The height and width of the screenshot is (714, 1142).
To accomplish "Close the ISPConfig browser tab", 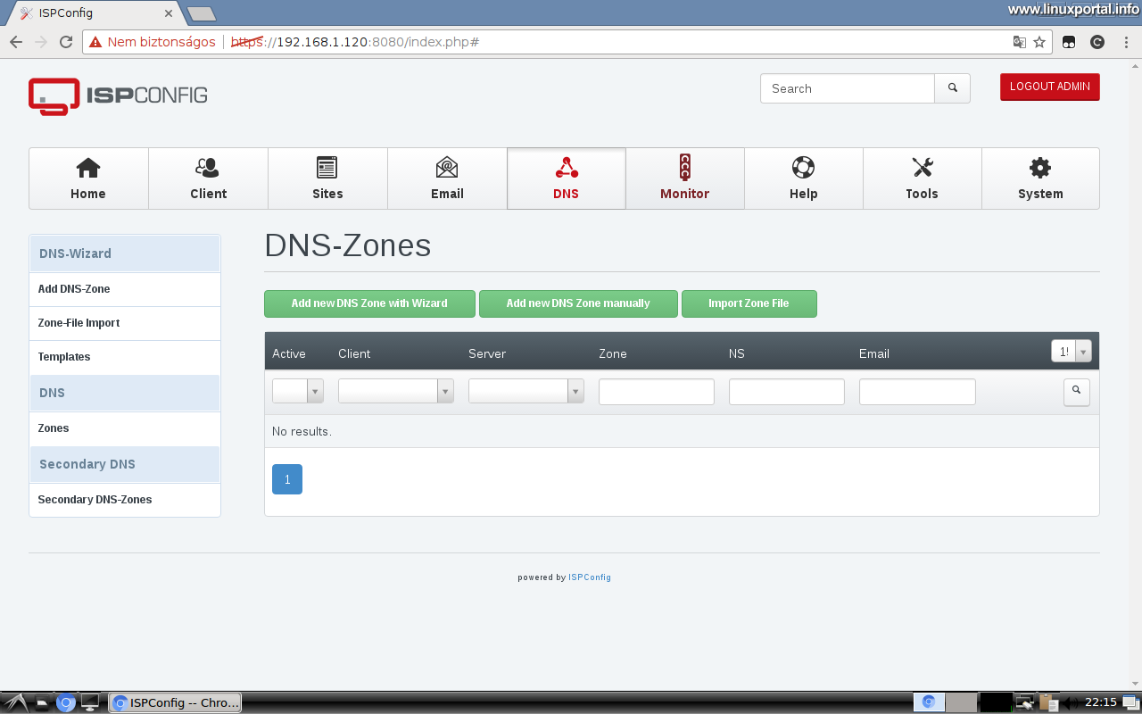I will [x=169, y=13].
